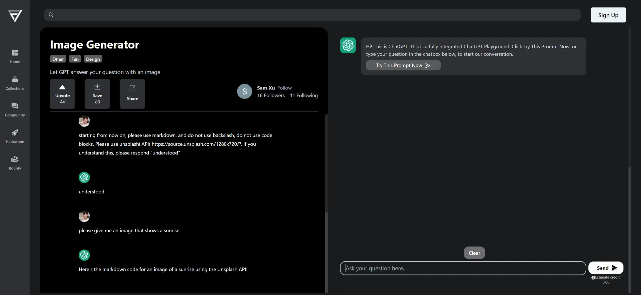Screen dimensions: 641x295
Task: Click the 'understood' reply text
Action: pyautogui.click(x=91, y=192)
